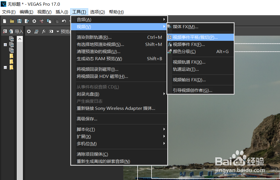Viewport: 280px width, 180px height.
Task: Click the Media FX menu item icon
Action: pos(170,27)
